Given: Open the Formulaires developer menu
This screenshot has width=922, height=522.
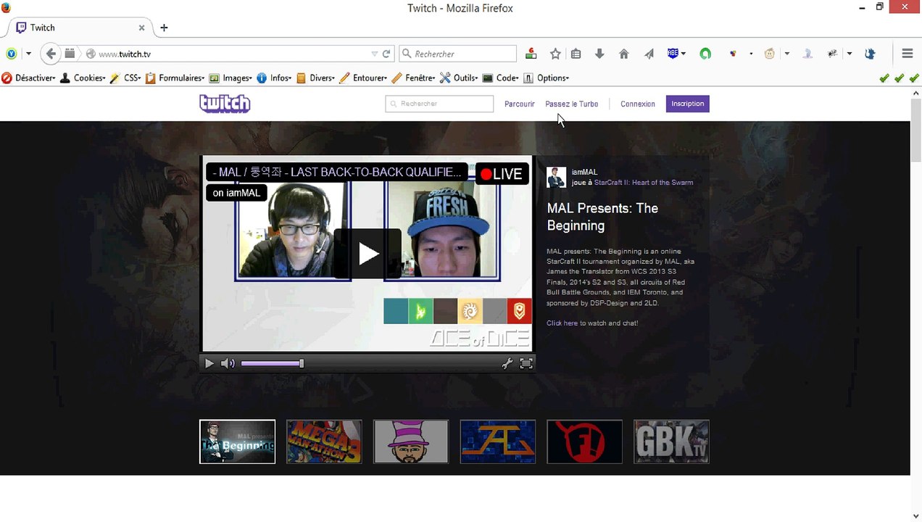Looking at the screenshot, I should click(175, 78).
